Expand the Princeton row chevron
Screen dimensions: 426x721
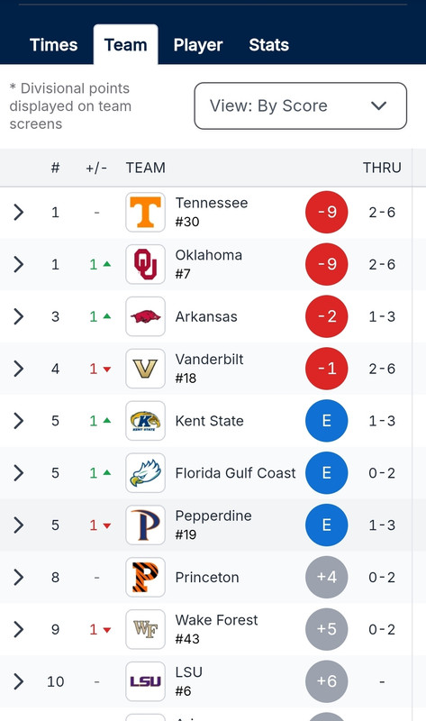pyautogui.click(x=18, y=577)
